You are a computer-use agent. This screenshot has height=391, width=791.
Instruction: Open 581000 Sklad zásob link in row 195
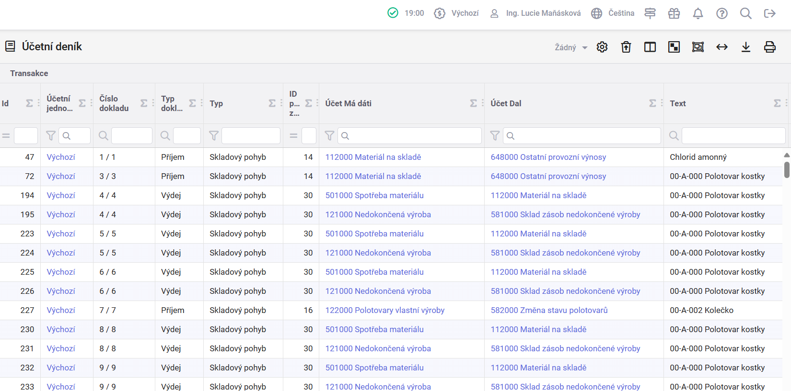(x=565, y=214)
